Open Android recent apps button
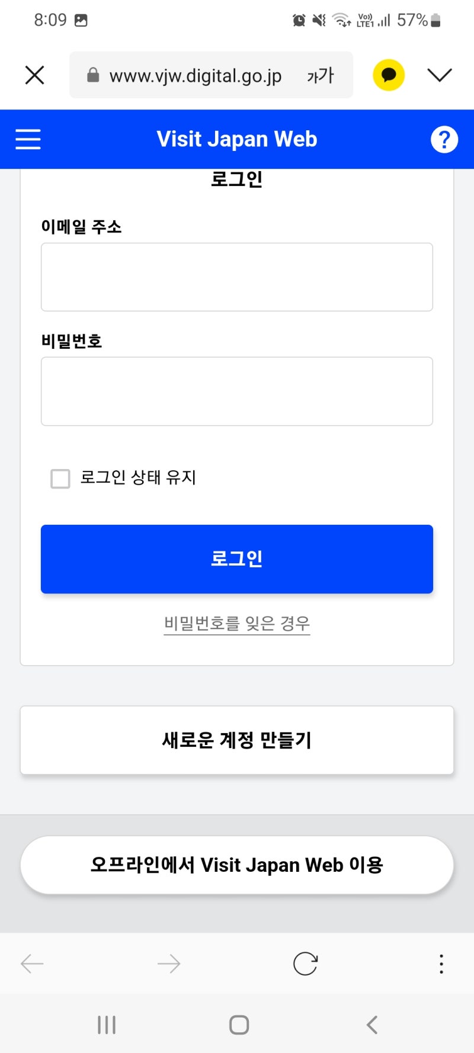 click(x=107, y=1025)
